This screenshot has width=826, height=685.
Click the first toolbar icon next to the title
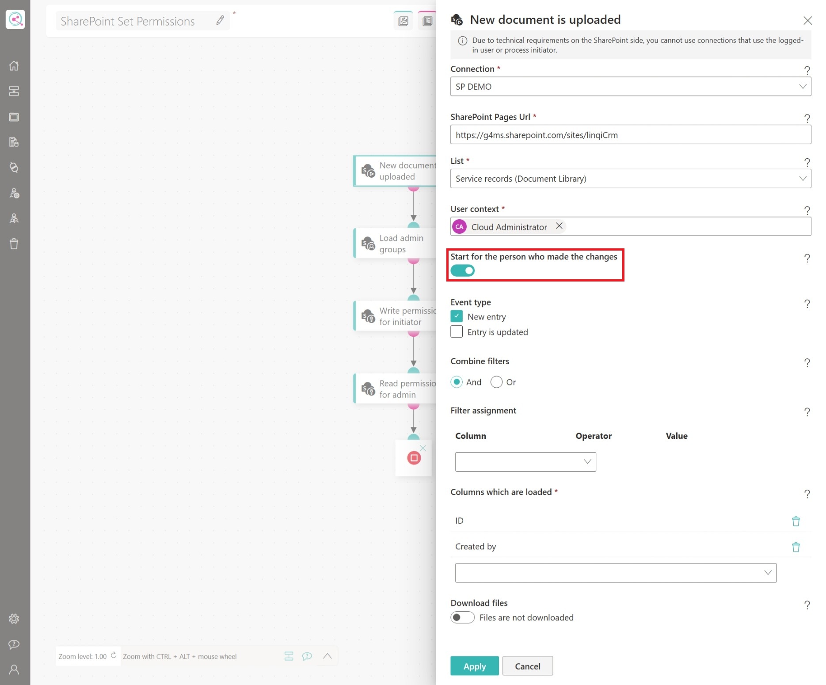point(403,21)
